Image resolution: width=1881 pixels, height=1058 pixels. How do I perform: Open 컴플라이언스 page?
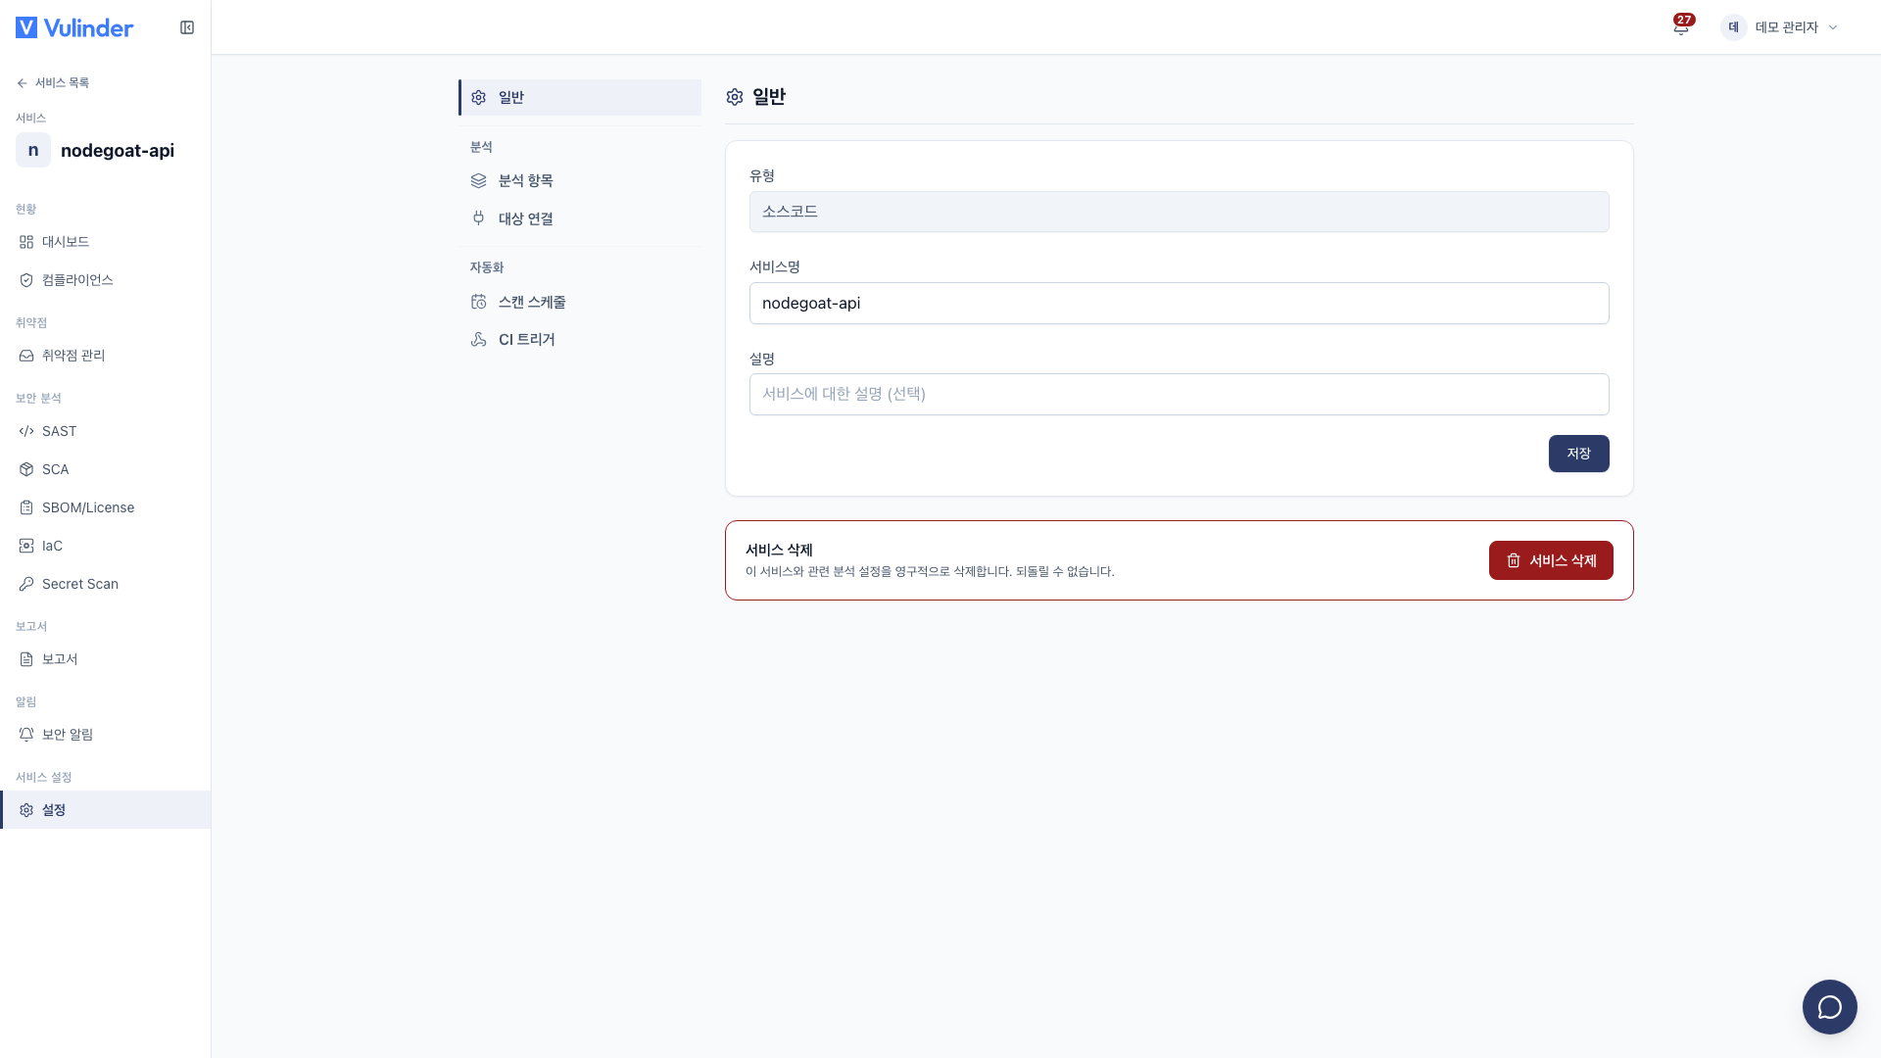click(106, 280)
